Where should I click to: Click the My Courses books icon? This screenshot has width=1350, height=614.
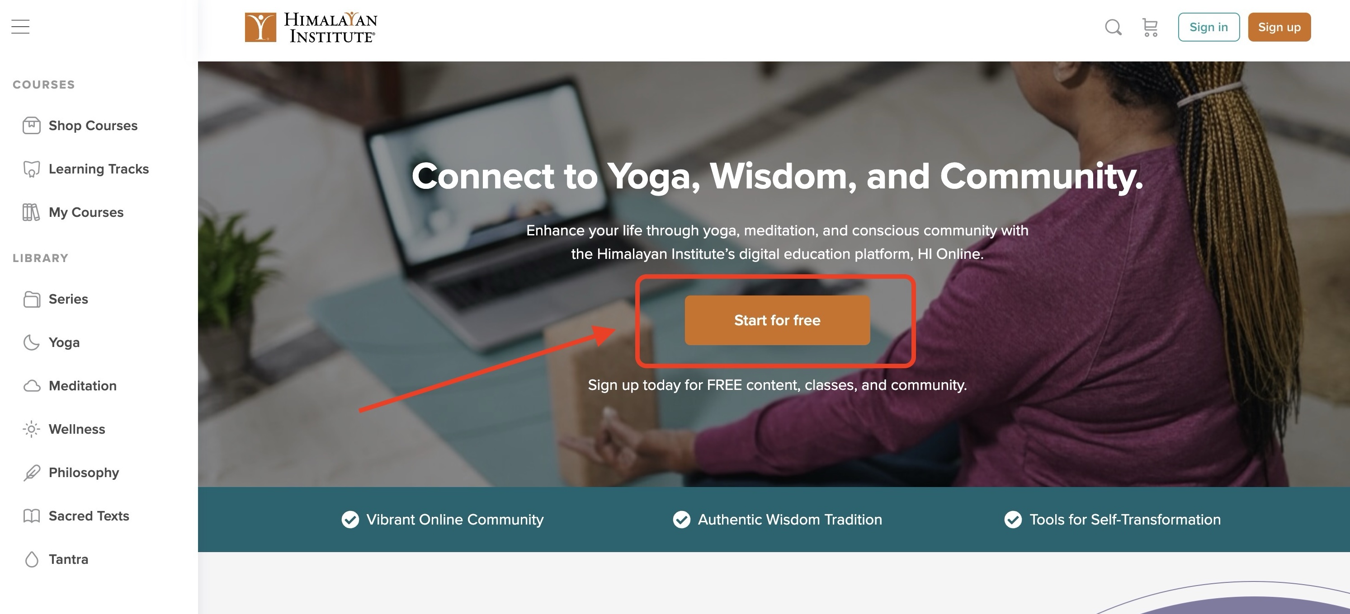tap(32, 212)
